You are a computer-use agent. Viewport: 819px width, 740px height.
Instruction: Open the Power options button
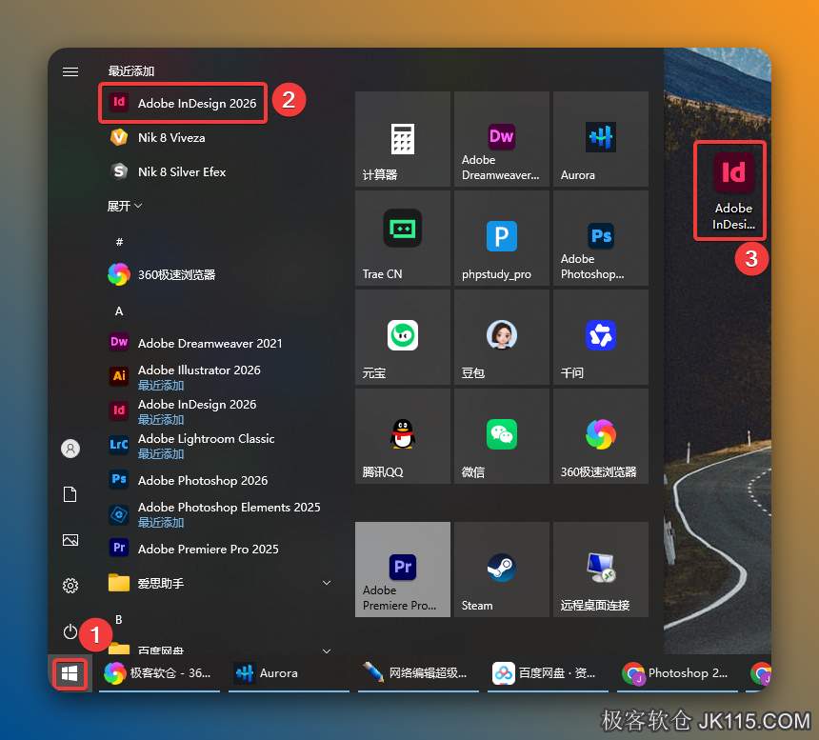point(70,631)
